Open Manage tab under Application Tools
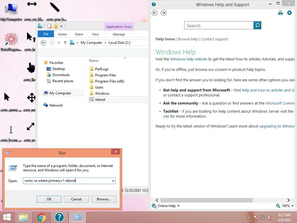Image resolution: width=297 pixels, height=223 pixels. click(x=119, y=34)
